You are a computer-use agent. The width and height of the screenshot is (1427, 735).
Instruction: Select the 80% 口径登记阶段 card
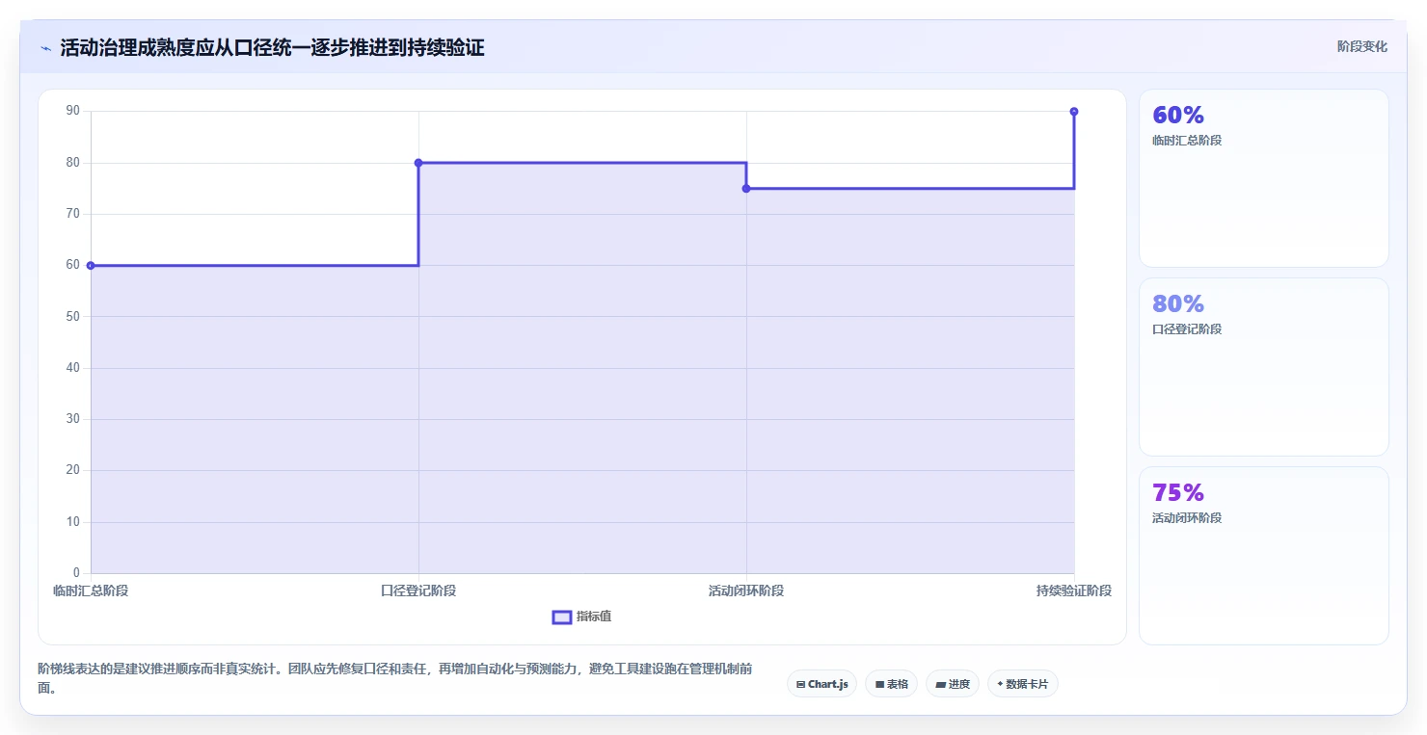click(x=1263, y=367)
